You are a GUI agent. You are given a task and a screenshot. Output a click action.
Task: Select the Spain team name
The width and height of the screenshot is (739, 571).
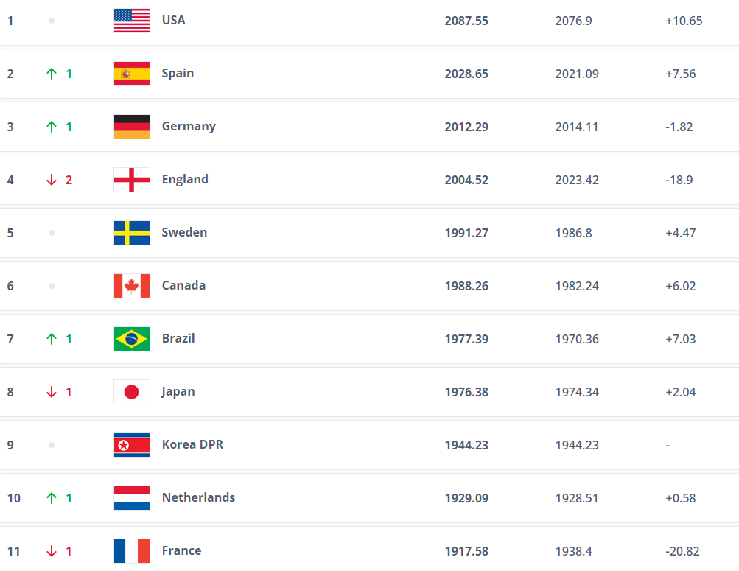point(178,74)
